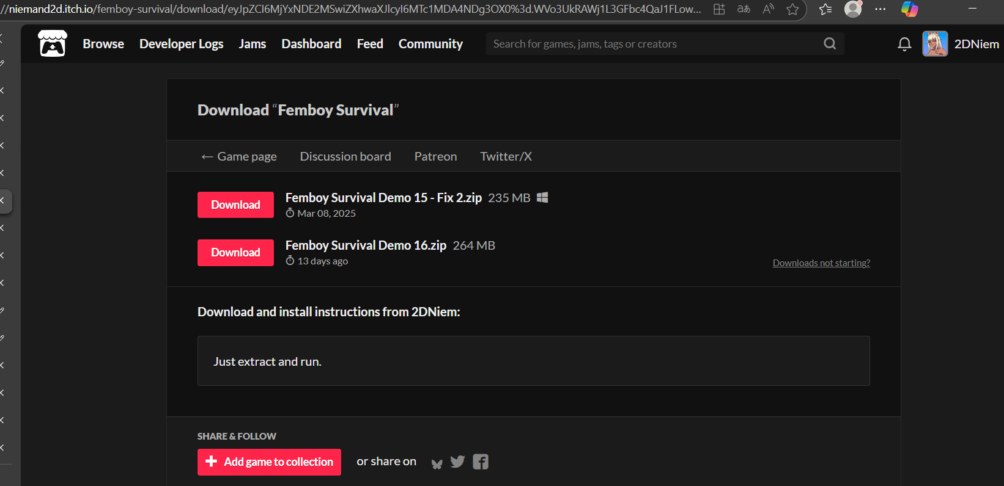The width and height of the screenshot is (1004, 486).
Task: Open the Feed page
Action: [370, 44]
